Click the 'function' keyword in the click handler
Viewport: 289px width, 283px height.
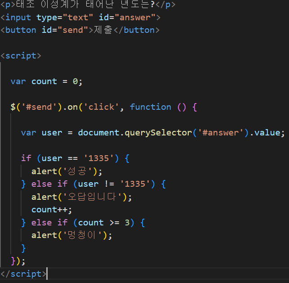pos(151,107)
